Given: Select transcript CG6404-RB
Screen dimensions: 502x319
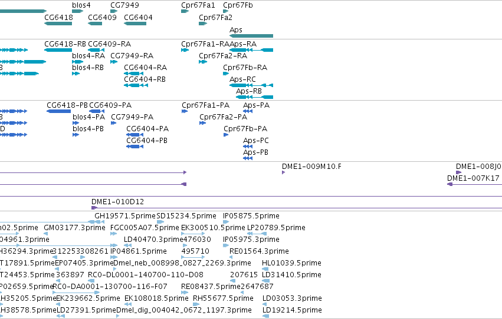Looking at the screenshot, I should pos(145,79).
